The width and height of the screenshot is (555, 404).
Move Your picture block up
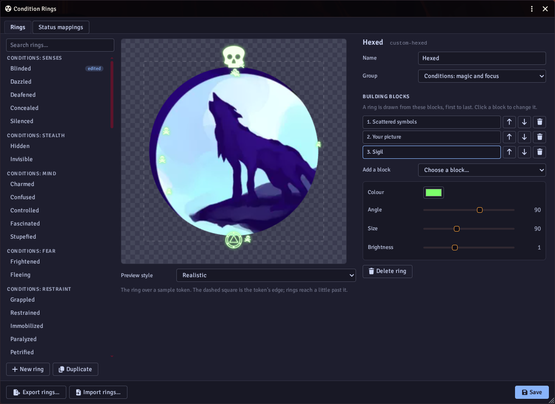[509, 137]
